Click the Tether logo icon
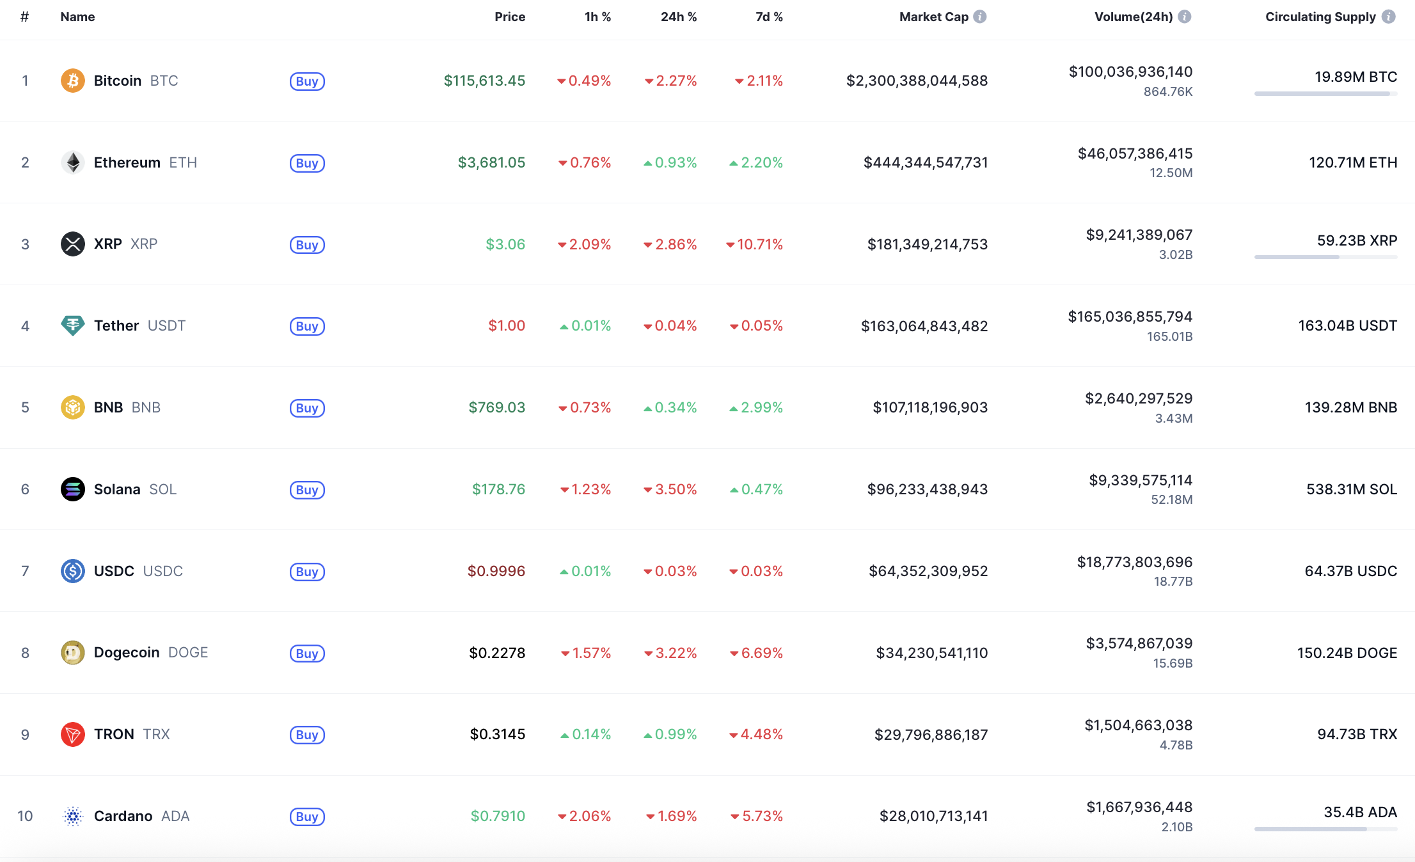 73,325
